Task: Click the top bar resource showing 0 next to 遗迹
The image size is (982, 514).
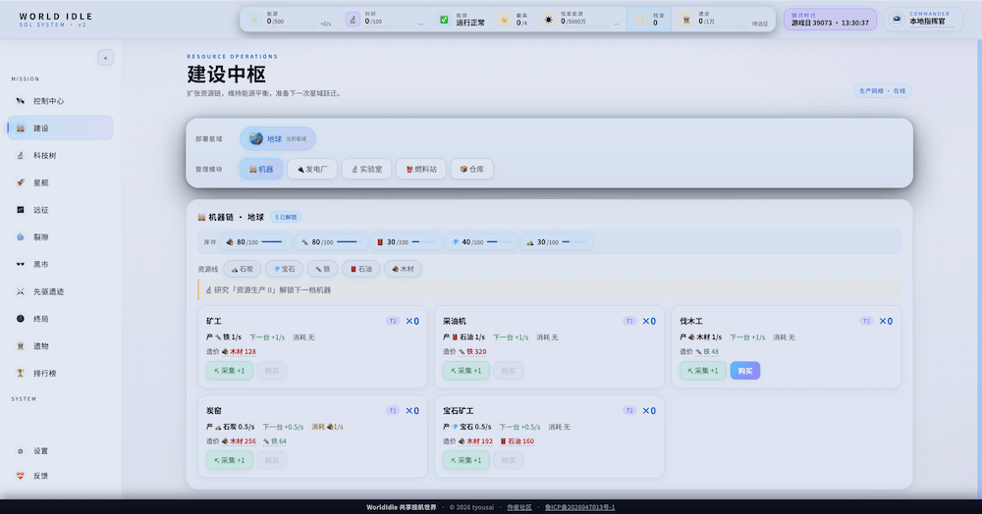Action: pos(649,20)
